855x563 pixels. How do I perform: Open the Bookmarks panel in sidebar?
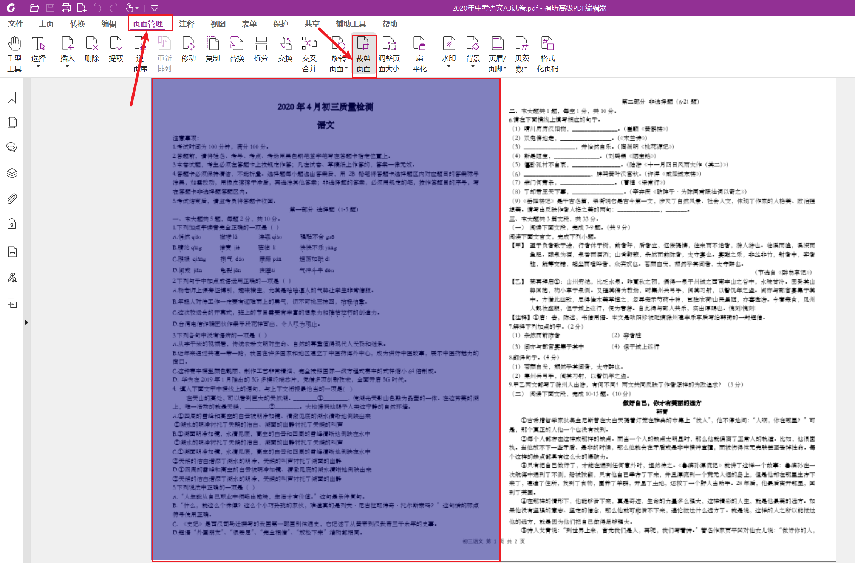point(12,98)
